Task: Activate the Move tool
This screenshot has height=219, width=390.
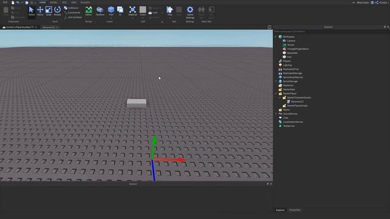Action: (40, 11)
